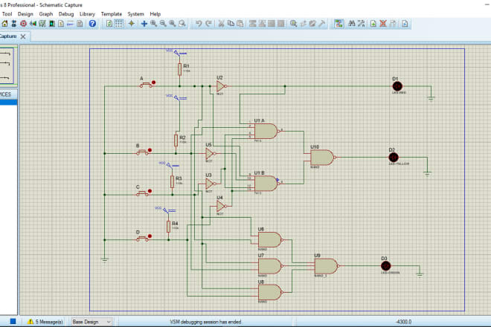This screenshot has height=327, width=491.
Task: Open the Graph menu
Action: pyautogui.click(x=45, y=14)
